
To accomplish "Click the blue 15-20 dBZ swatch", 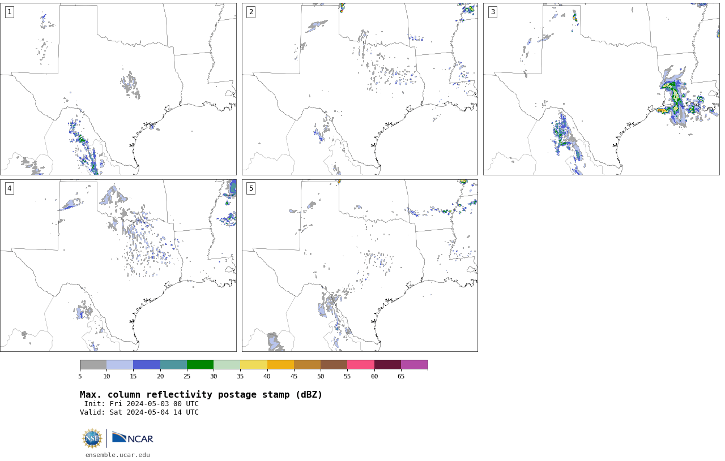I will 147,364.
